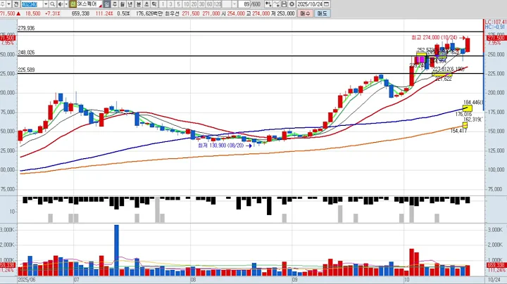The width and height of the screenshot is (507, 284).
Task: Click the 최저 130,900 (08/20) low label
Action: (x=221, y=146)
